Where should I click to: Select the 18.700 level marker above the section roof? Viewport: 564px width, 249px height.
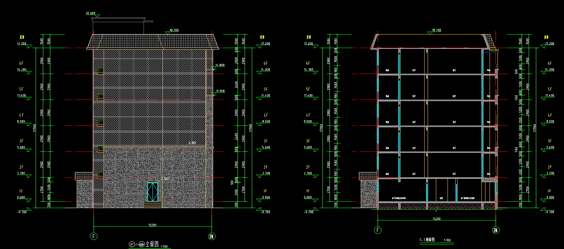[x=437, y=30]
